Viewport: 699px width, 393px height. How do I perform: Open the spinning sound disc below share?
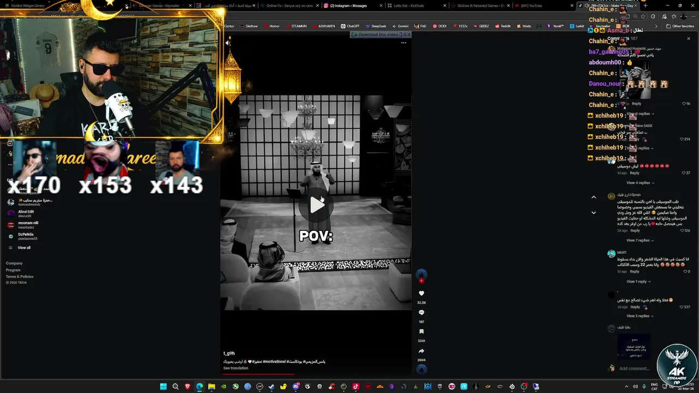pyautogui.click(x=421, y=369)
